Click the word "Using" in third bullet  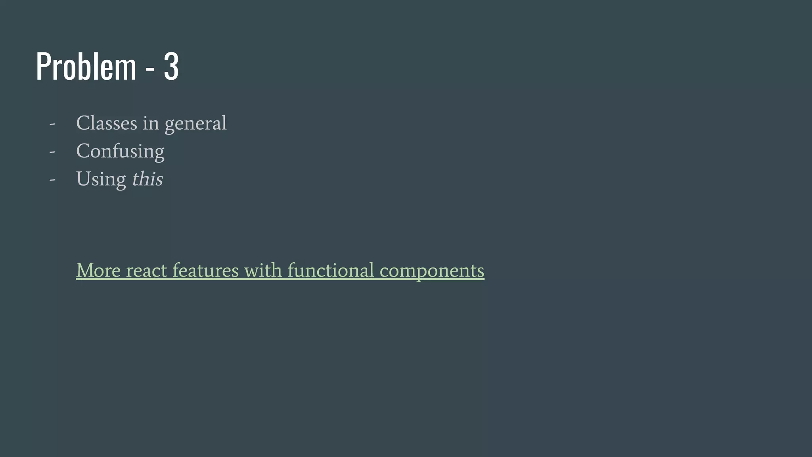pyautogui.click(x=101, y=179)
